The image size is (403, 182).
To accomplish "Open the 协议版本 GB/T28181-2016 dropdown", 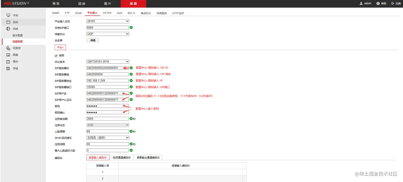I will 108,61.
